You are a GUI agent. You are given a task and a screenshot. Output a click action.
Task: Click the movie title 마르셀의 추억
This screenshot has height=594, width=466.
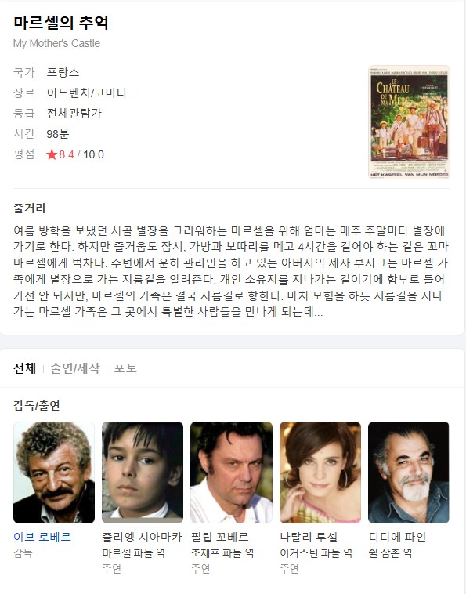61,23
